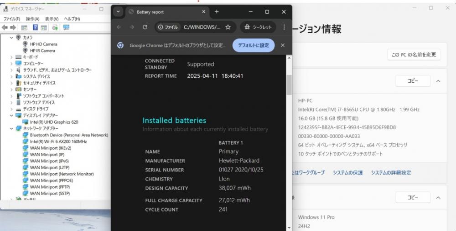Screen dimensions: 456x231
Task: Click the 38,007 mWh design capacity value
Action: (235, 188)
